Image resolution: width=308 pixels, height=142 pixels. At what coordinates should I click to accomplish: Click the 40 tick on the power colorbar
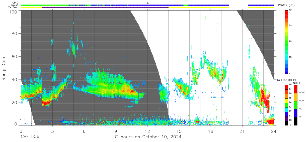point(291,10)
